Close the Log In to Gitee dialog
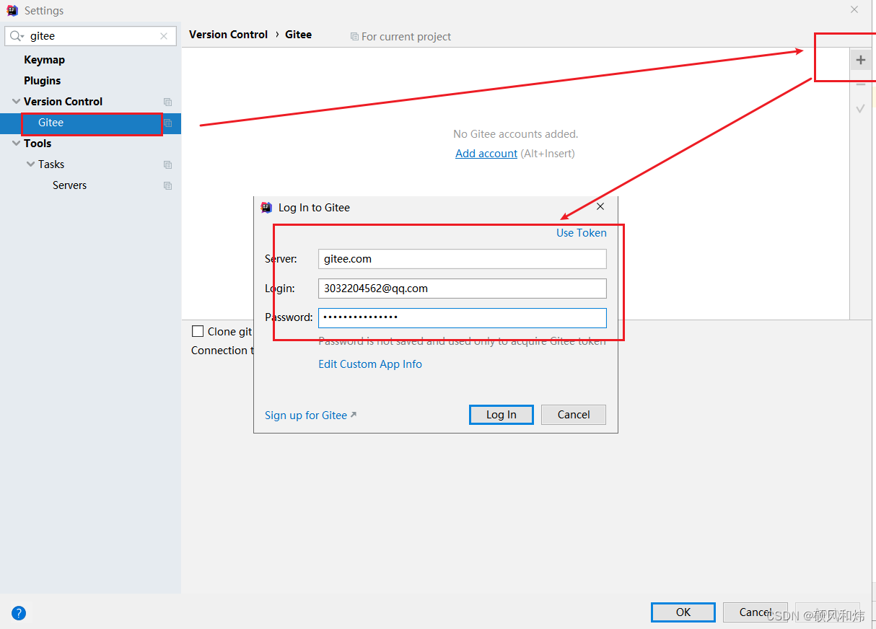Image resolution: width=876 pixels, height=629 pixels. 600,206
